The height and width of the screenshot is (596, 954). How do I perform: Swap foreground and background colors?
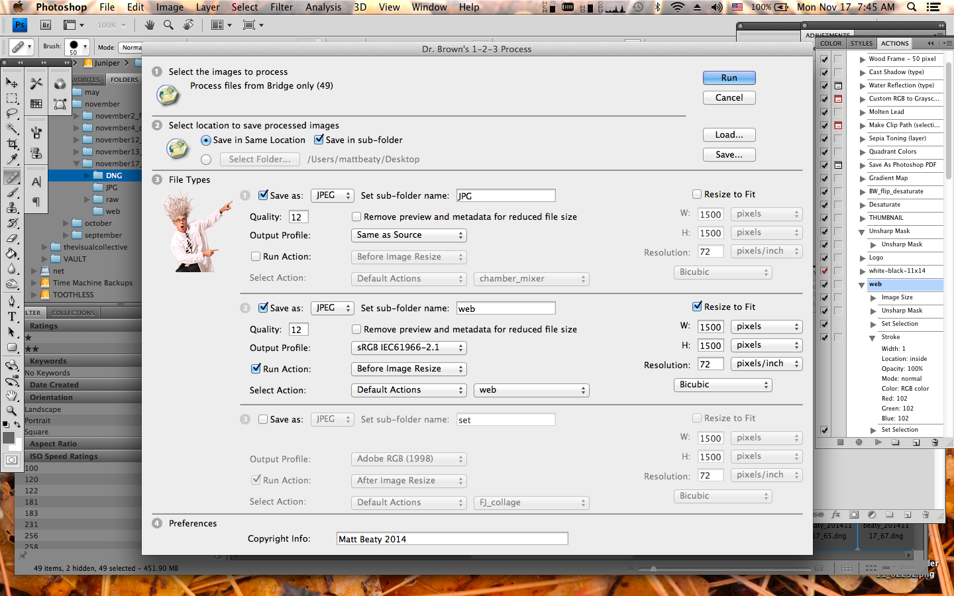pos(17,424)
